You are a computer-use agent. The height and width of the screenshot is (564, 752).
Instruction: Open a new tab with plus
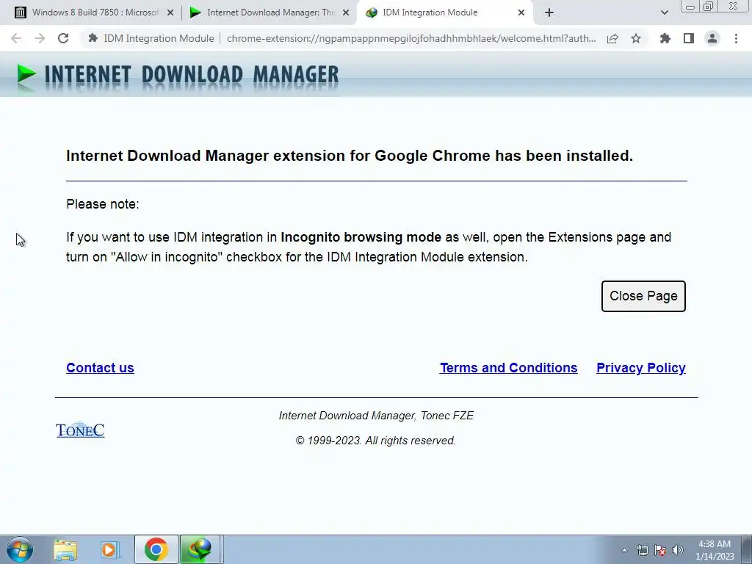coord(549,12)
